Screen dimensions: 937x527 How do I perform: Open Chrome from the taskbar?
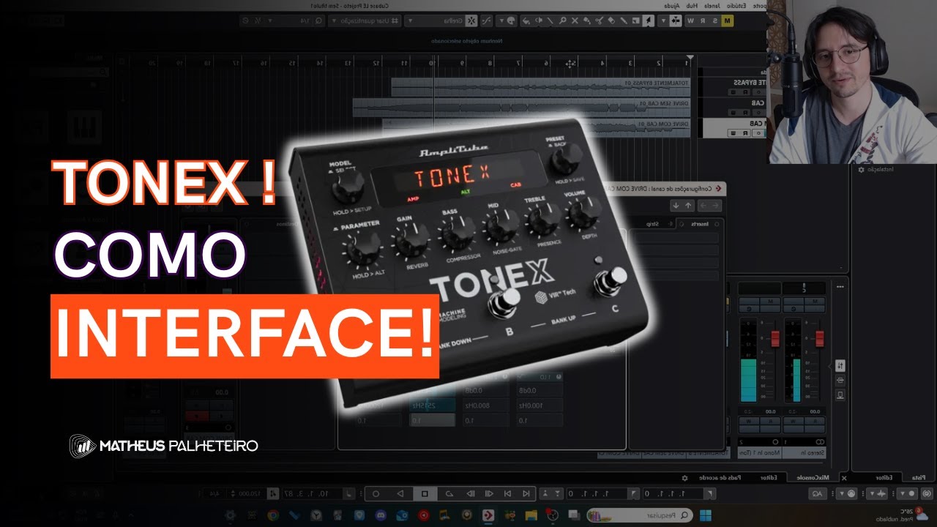tap(272, 515)
